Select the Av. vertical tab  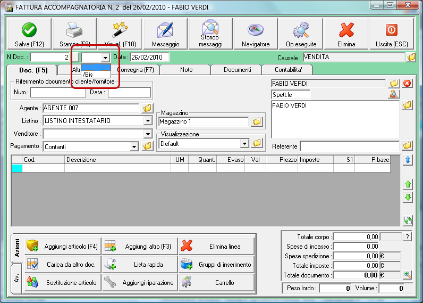tap(16, 279)
